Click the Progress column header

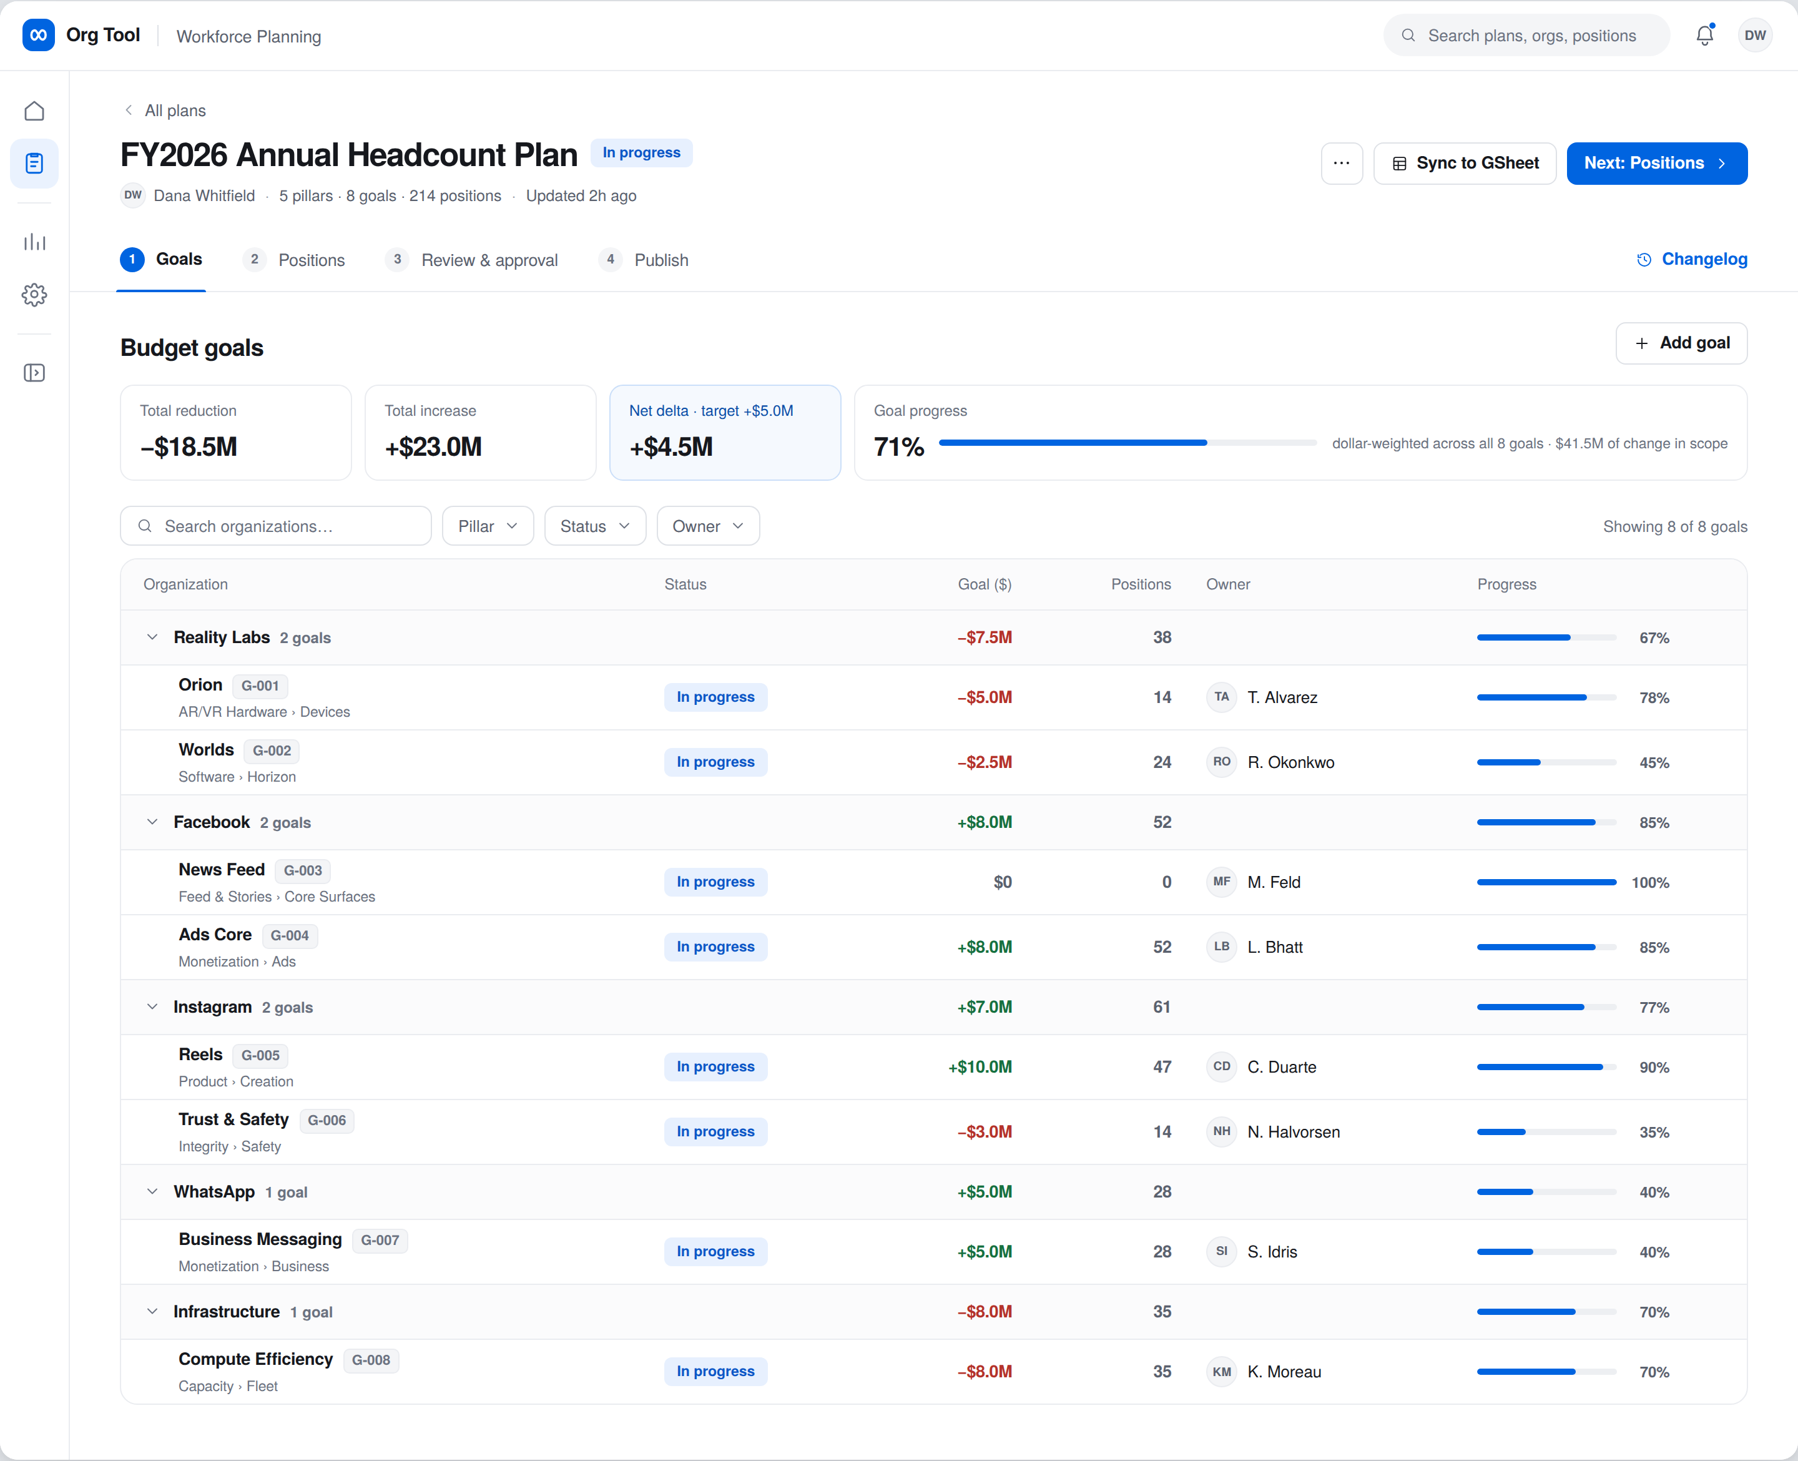pyautogui.click(x=1506, y=584)
